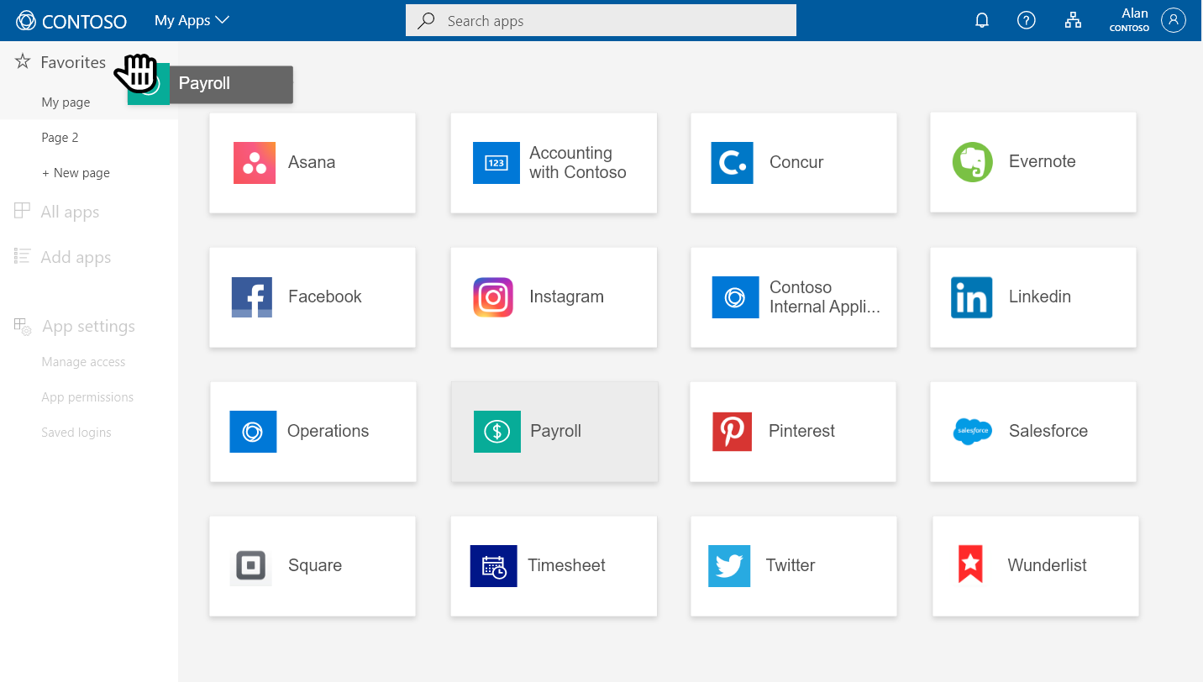Viewport: 1203px width, 682px height.
Task: Open the Add apps section
Action: [76, 257]
